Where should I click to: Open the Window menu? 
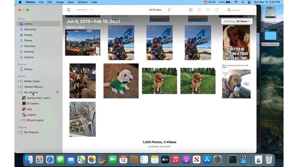click(x=82, y=2)
